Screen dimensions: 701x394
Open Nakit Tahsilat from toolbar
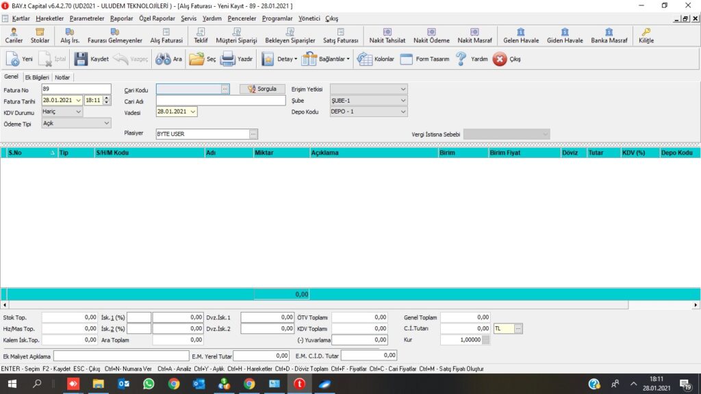tap(387, 32)
